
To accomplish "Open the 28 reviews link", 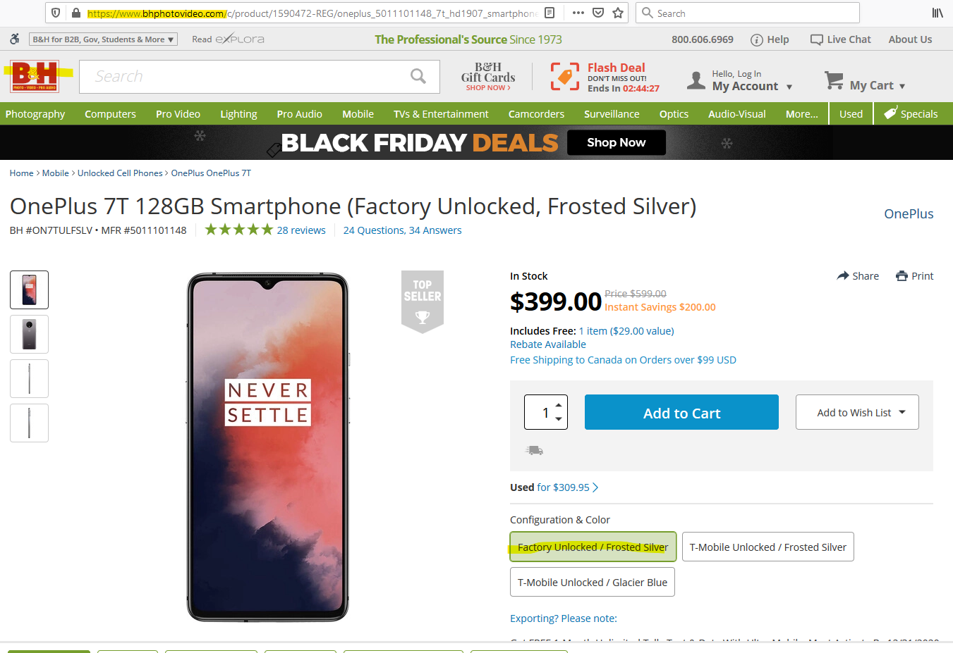I will tap(301, 230).
